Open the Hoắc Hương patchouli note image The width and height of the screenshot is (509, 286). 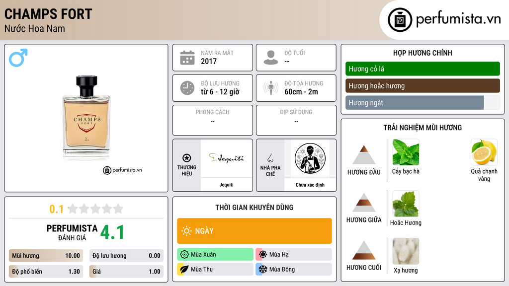[x=406, y=203]
